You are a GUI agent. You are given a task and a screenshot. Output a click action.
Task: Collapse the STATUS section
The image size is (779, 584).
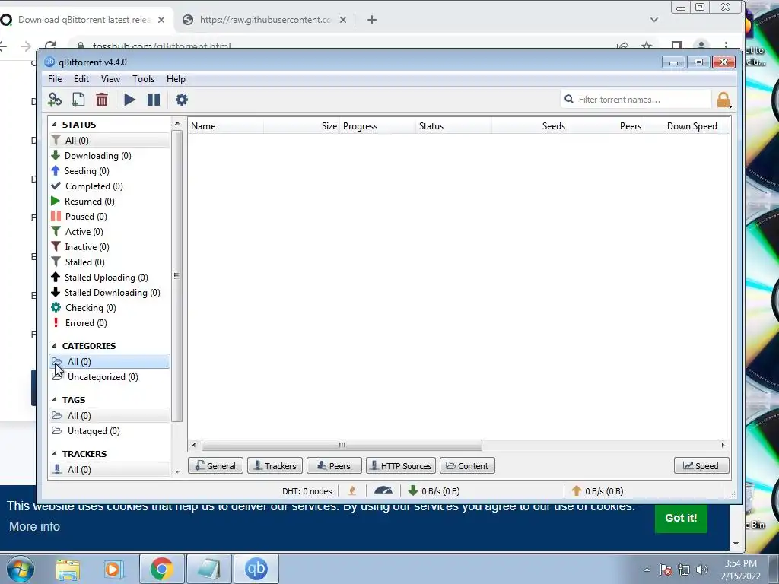[54, 125]
